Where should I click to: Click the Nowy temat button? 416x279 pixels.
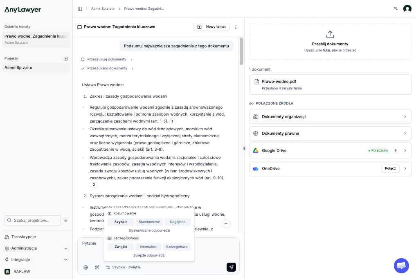pos(211,27)
